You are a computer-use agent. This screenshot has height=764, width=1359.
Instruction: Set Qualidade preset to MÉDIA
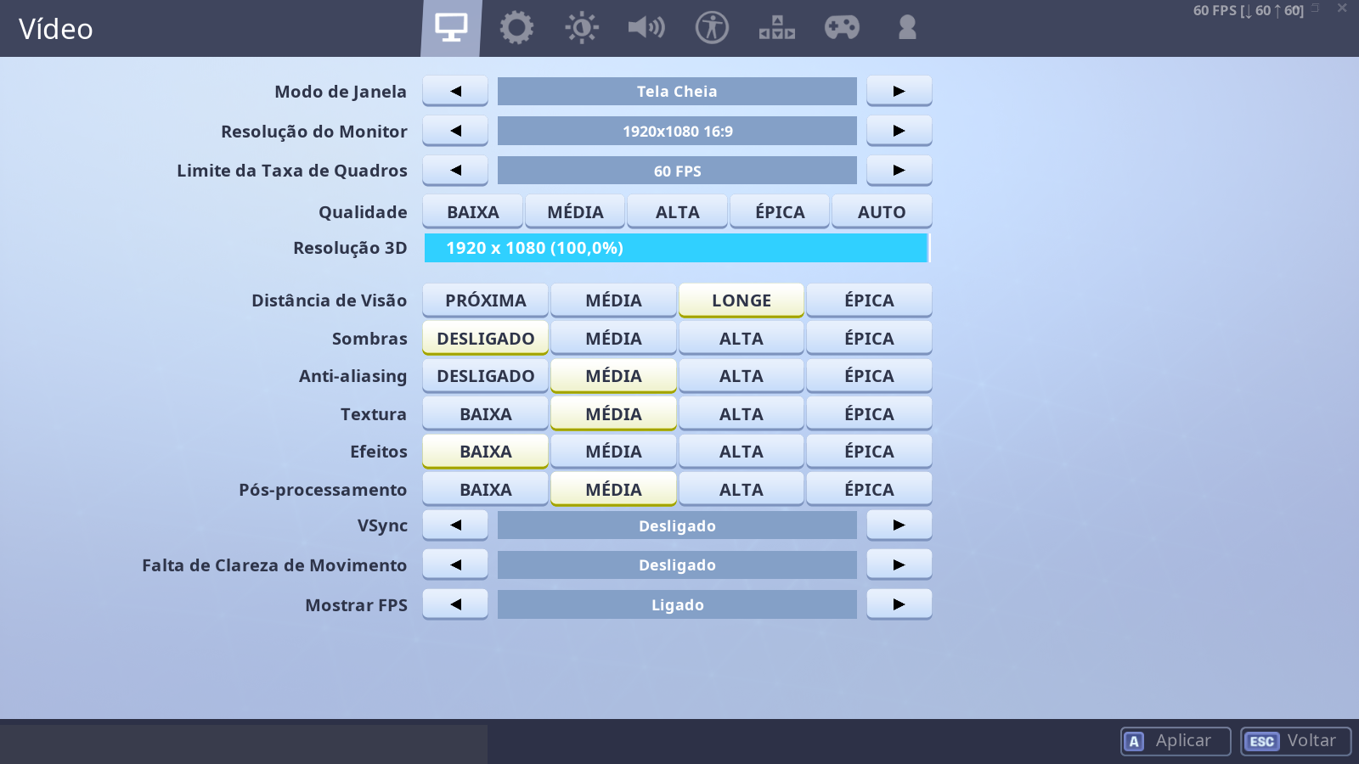click(575, 211)
